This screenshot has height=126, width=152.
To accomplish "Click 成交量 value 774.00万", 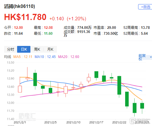I will pos(84,28).
